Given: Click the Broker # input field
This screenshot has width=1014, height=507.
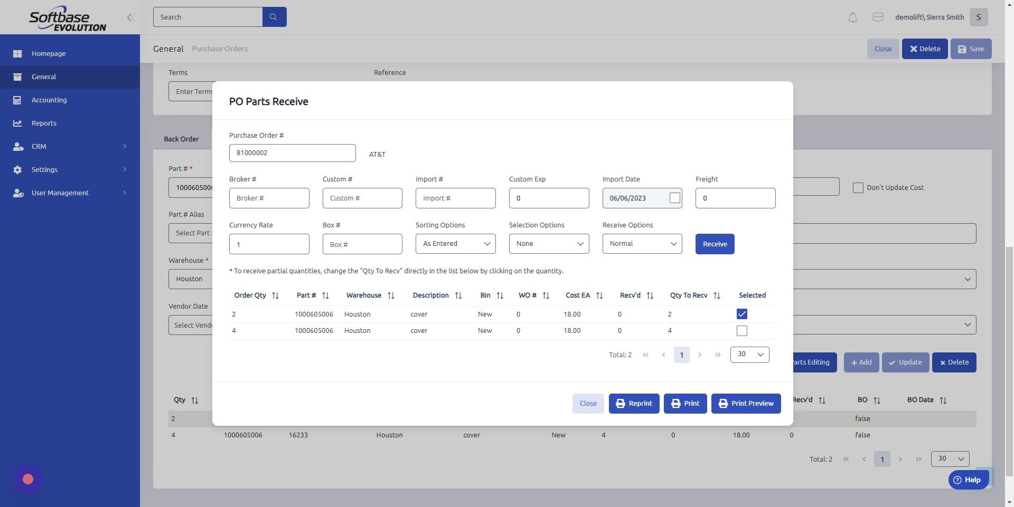Looking at the screenshot, I should [x=269, y=198].
